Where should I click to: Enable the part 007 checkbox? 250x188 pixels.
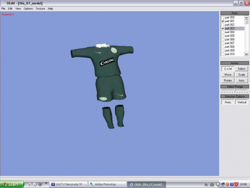pos(222,43)
